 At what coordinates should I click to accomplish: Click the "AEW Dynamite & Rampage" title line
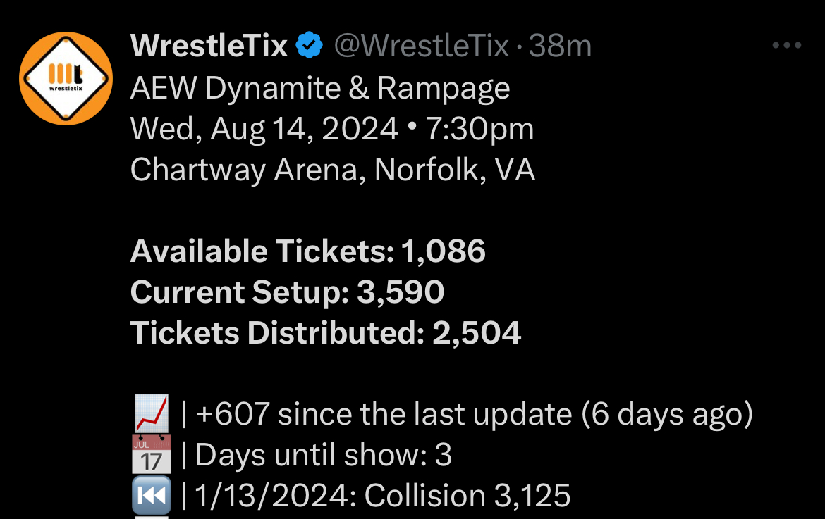[320, 88]
